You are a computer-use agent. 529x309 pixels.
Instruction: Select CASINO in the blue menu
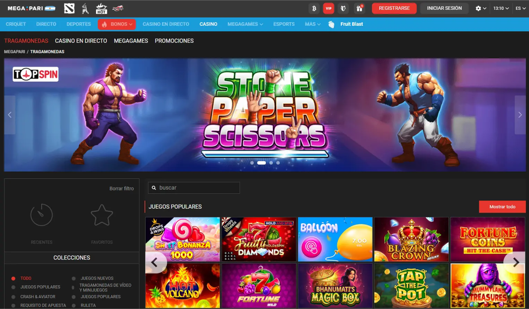[208, 24]
